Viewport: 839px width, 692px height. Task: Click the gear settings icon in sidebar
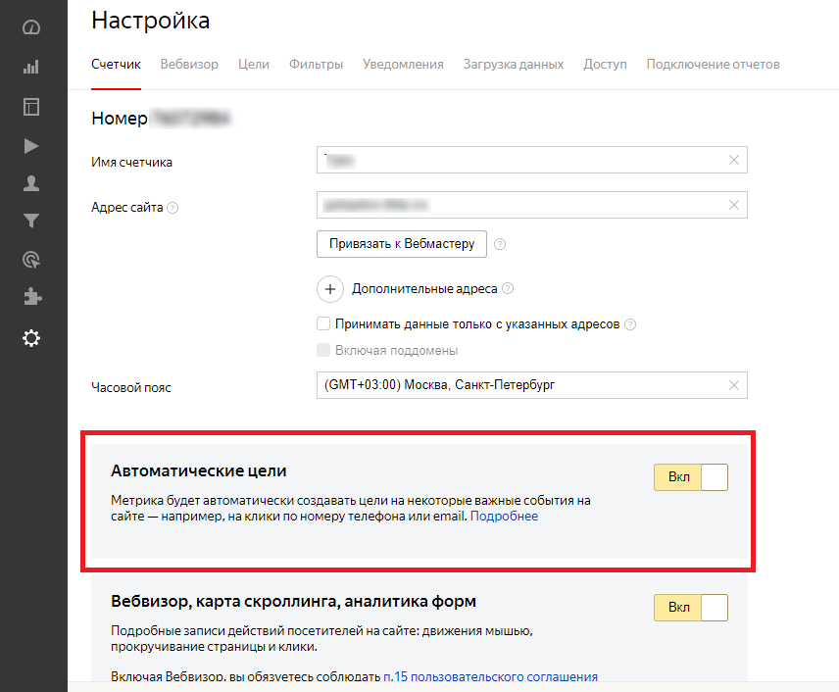31,338
